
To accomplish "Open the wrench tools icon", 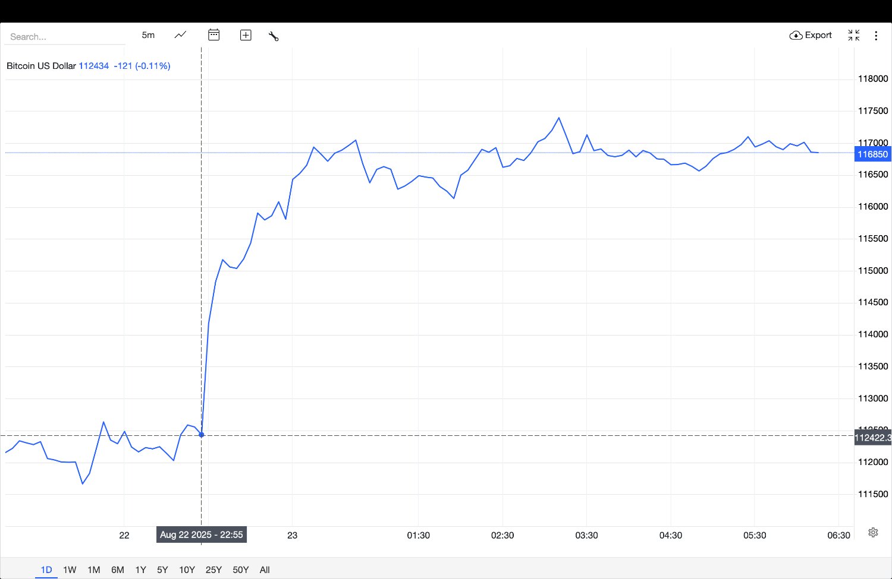I will pos(274,36).
